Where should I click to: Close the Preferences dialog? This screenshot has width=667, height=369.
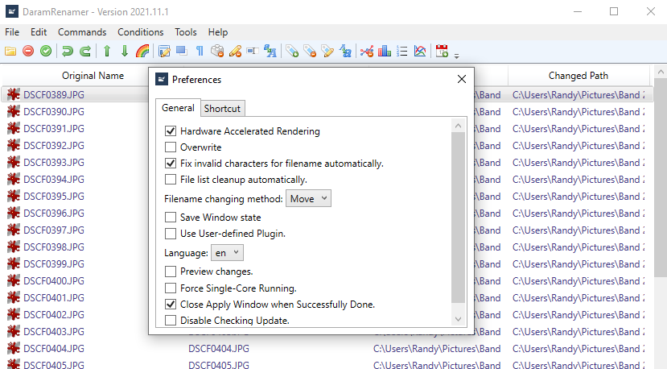(x=462, y=79)
